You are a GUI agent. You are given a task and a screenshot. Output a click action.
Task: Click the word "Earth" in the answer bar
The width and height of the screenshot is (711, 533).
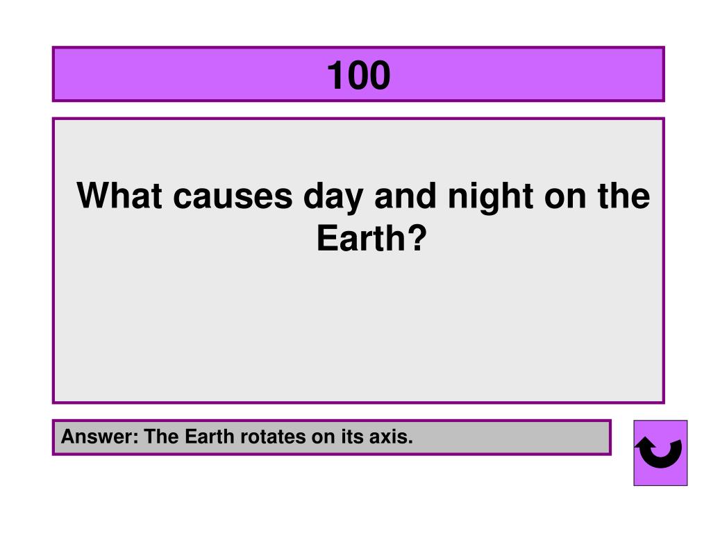[210, 437]
